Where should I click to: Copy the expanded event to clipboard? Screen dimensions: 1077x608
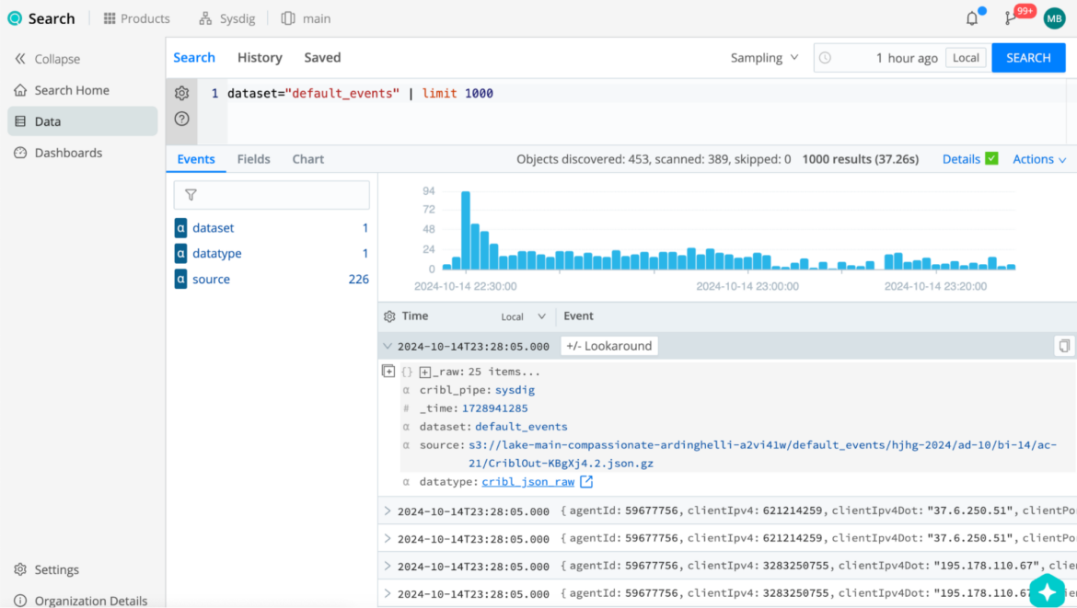(x=1064, y=346)
